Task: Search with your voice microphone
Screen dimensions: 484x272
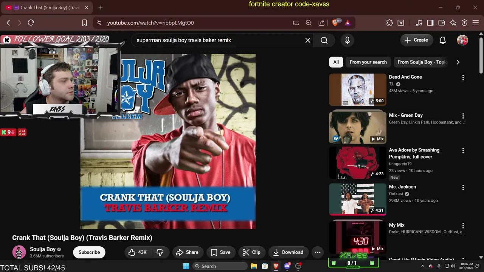Action: [347, 40]
